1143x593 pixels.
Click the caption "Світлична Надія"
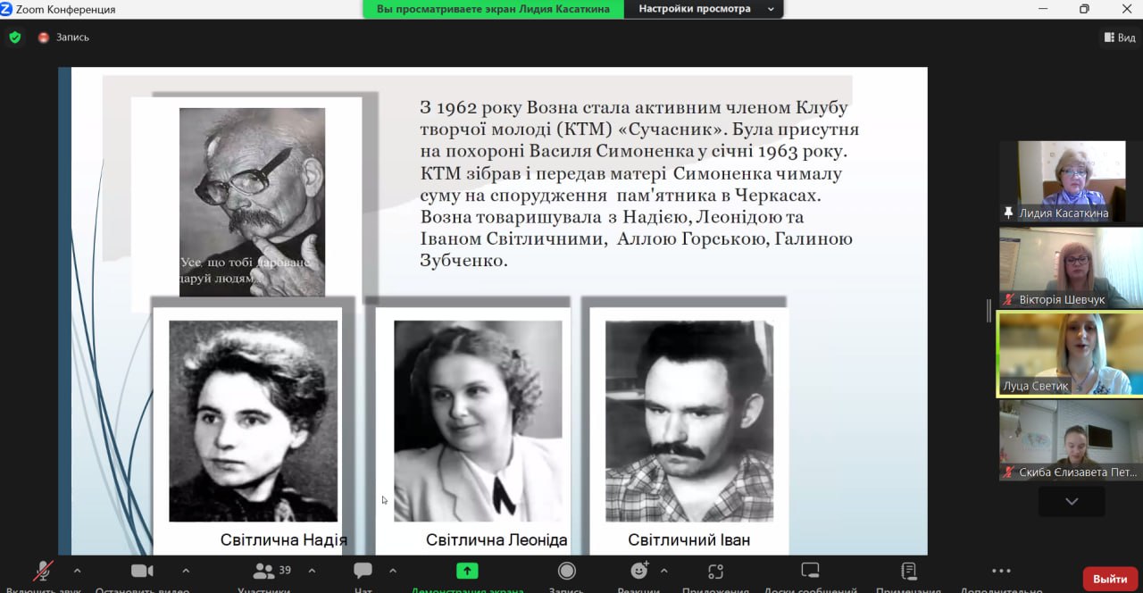284,540
